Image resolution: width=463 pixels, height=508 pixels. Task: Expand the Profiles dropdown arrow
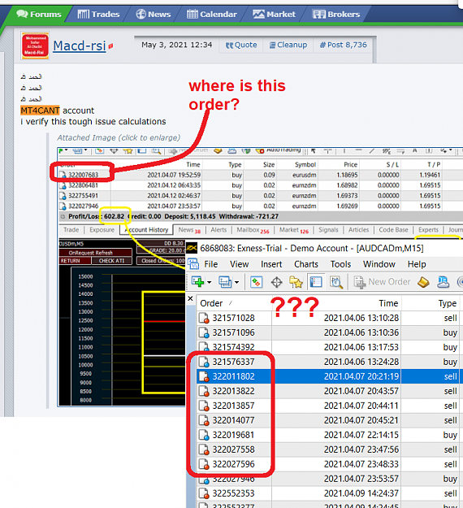[237, 282]
